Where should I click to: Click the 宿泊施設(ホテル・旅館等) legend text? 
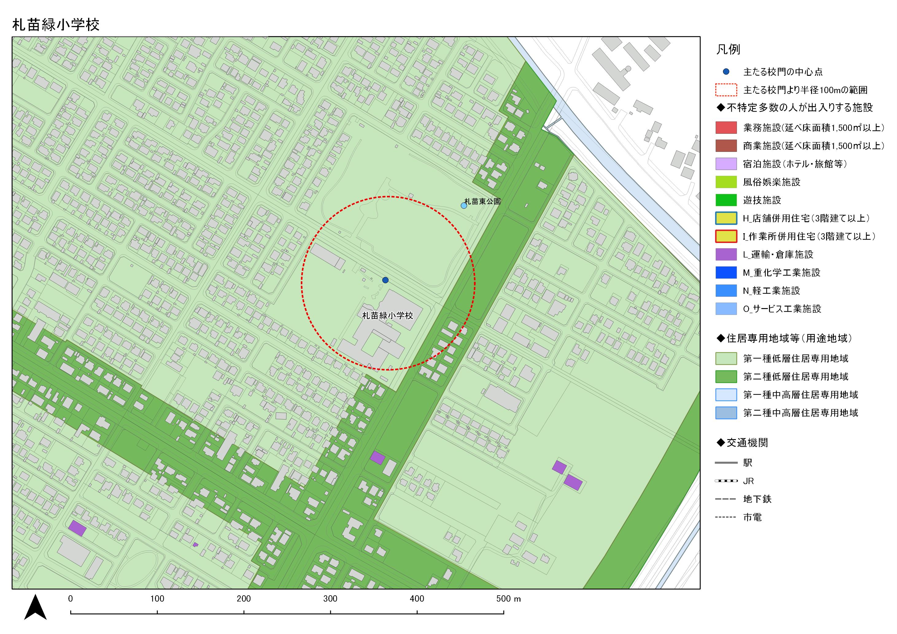(x=795, y=164)
